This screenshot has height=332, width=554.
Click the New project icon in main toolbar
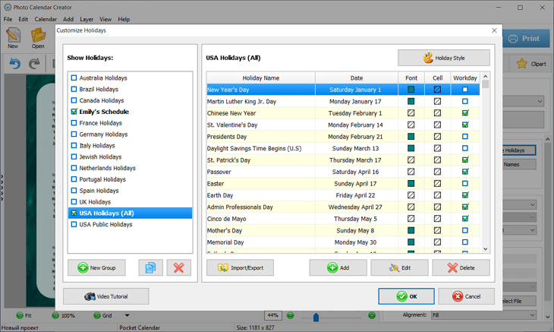[13, 38]
